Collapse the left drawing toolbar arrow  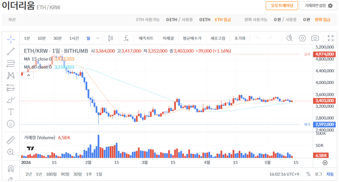(x=19, y=156)
